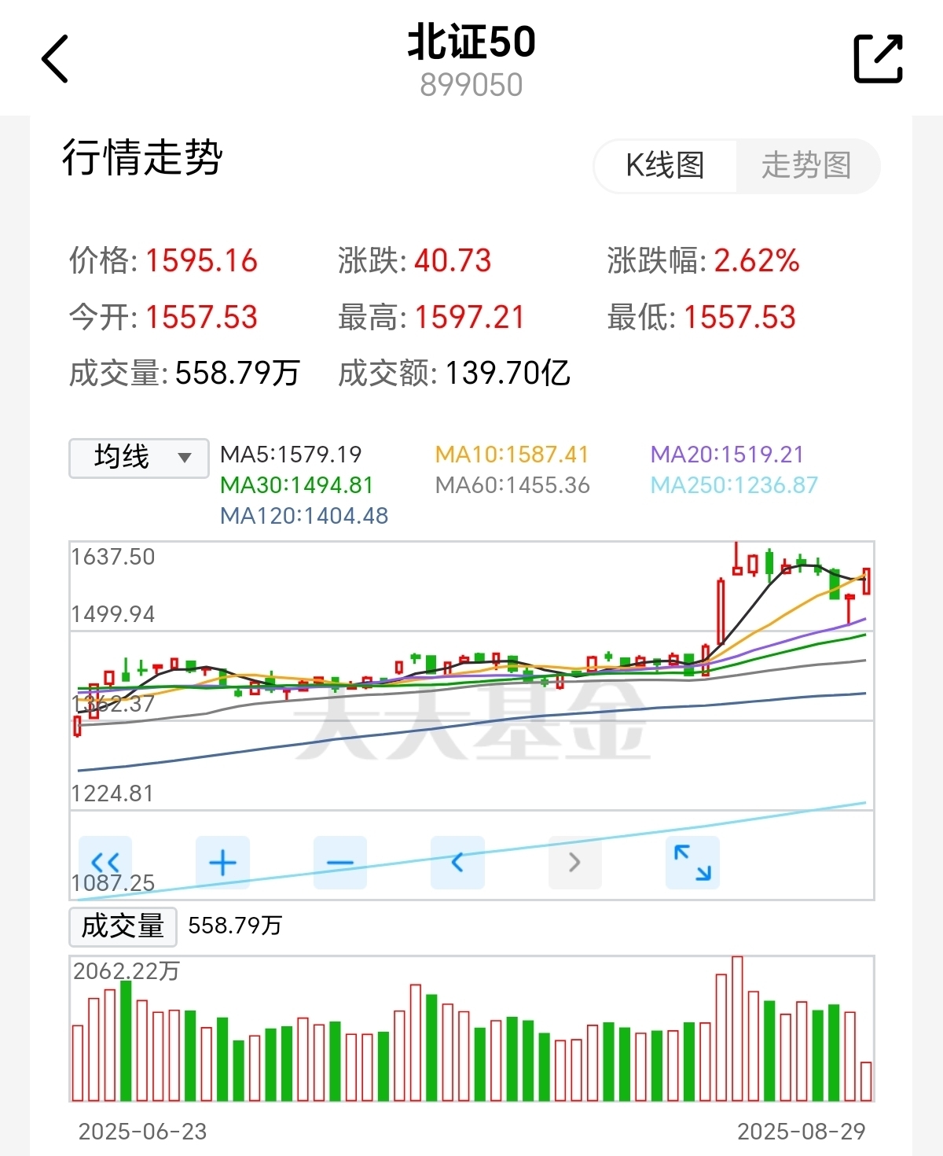Screen dimensions: 943x1156
Task: Zoom out the chart with minus icon
Action: 339,863
